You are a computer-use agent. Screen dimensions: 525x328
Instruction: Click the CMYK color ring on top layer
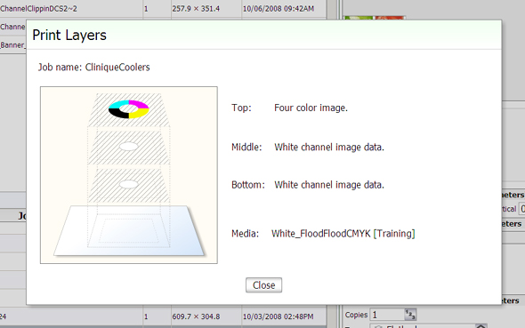click(128, 109)
